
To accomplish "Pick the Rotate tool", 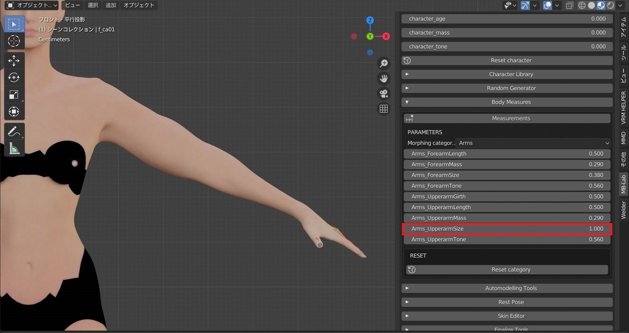I will pos(14,78).
